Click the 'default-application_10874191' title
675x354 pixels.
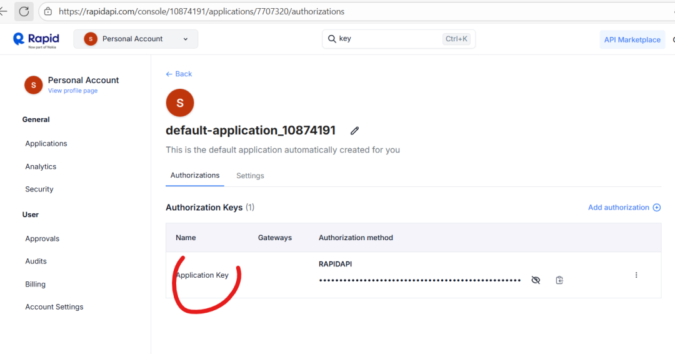[251, 131]
